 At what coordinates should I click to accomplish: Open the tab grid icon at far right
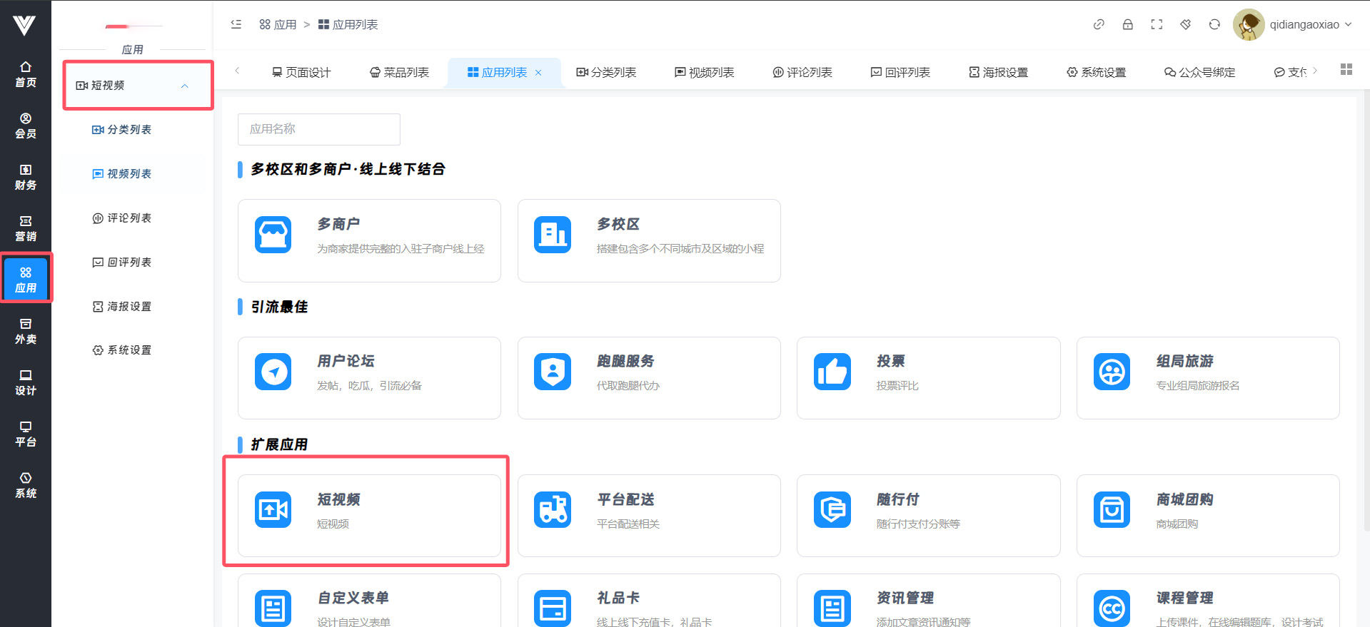click(1346, 69)
